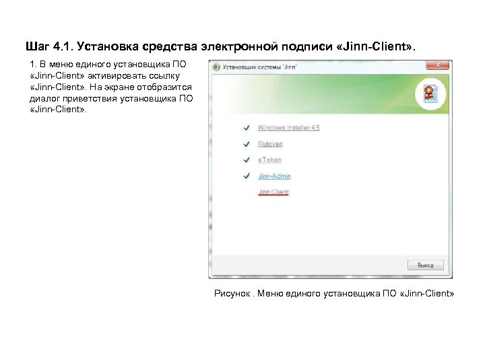
Task: Click the checkmark beside Jinn-Admin
Action: pyautogui.click(x=247, y=176)
